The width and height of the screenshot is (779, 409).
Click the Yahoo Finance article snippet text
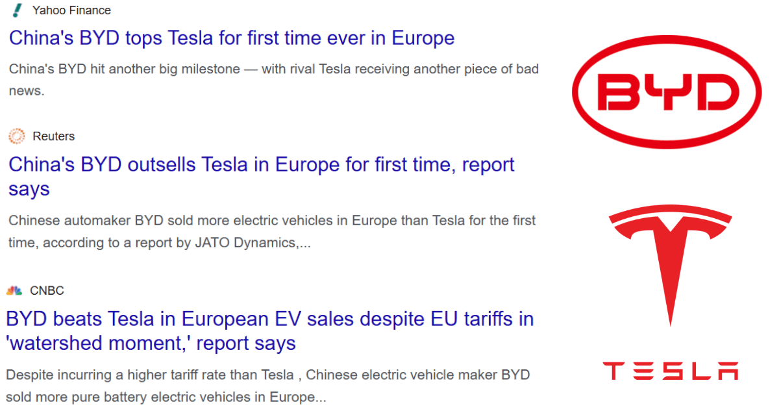tap(273, 80)
